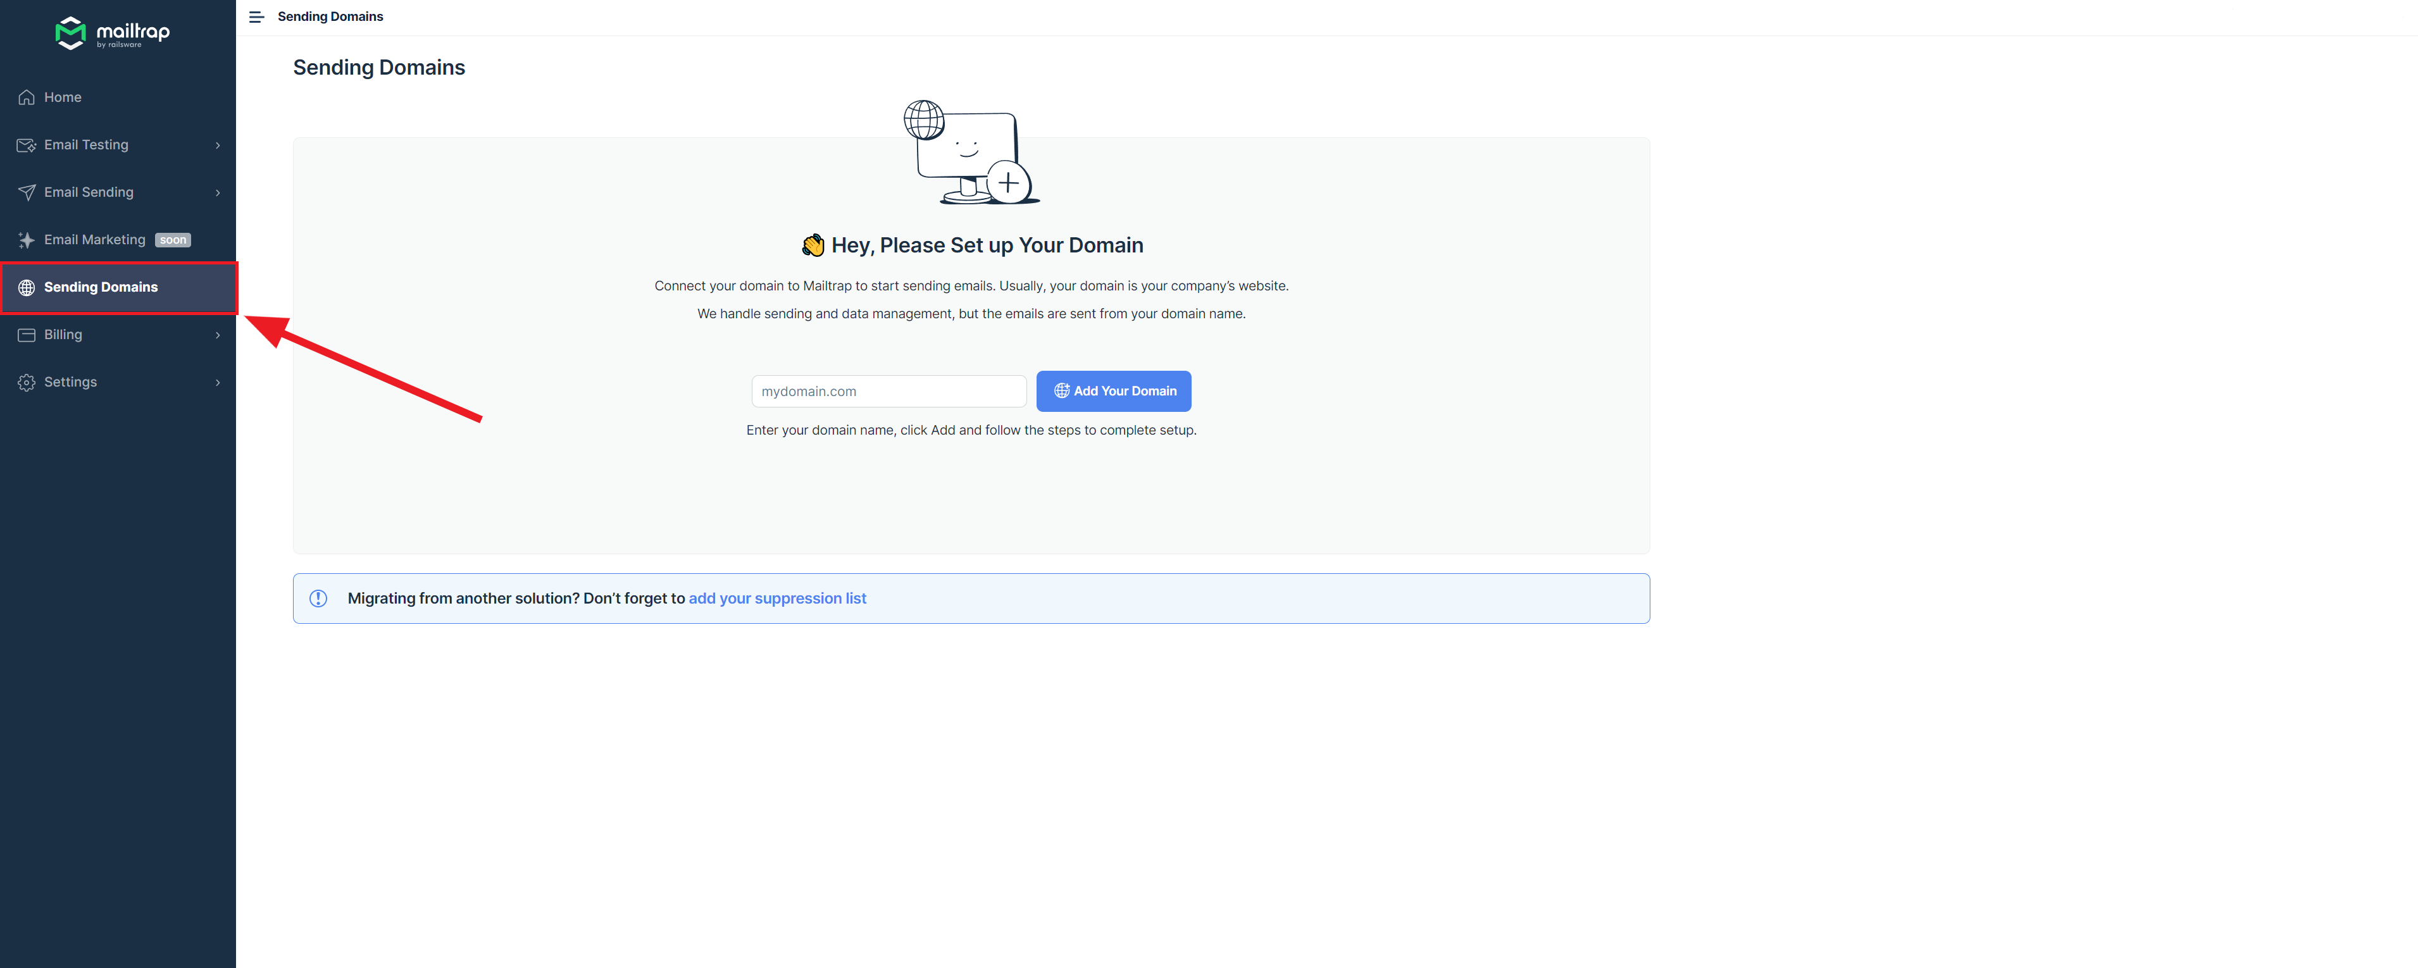
Task: Toggle the sidebar hamburger menu icon
Action: (x=256, y=17)
